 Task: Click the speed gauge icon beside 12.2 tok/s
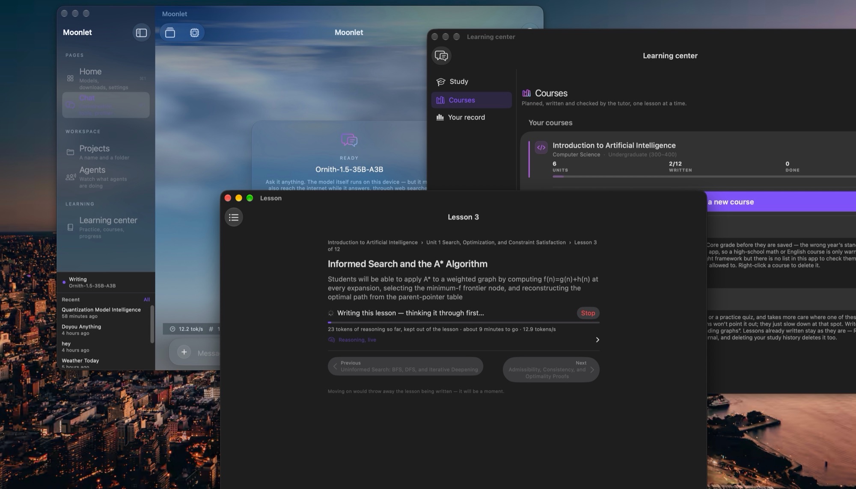pos(172,329)
